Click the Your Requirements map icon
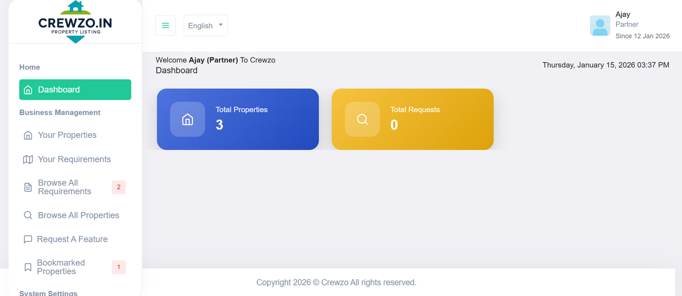This screenshot has height=296, width=682. (x=28, y=160)
